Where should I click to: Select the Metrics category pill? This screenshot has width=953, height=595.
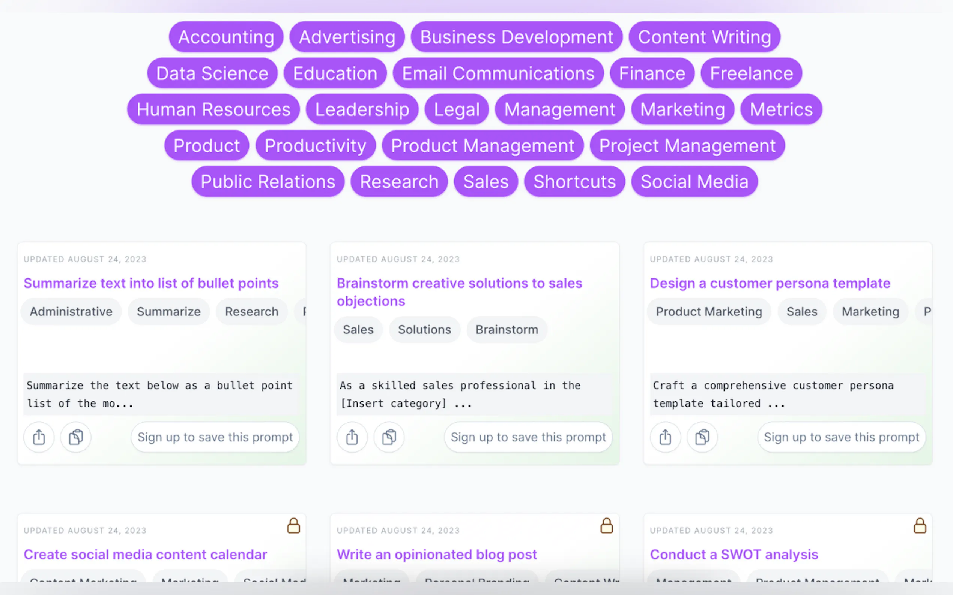tap(781, 109)
